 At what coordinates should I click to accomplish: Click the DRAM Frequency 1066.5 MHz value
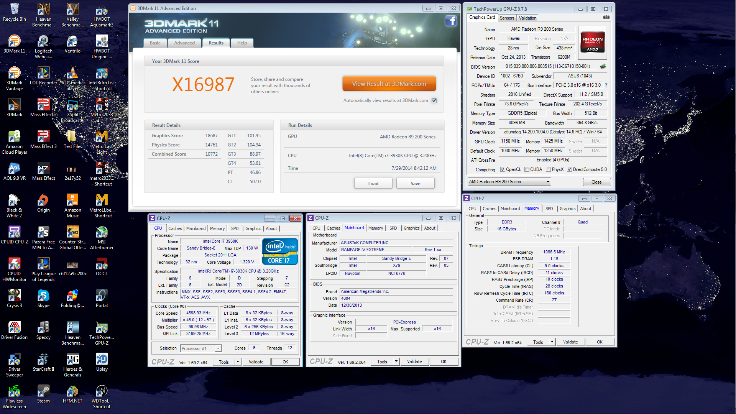[554, 252]
